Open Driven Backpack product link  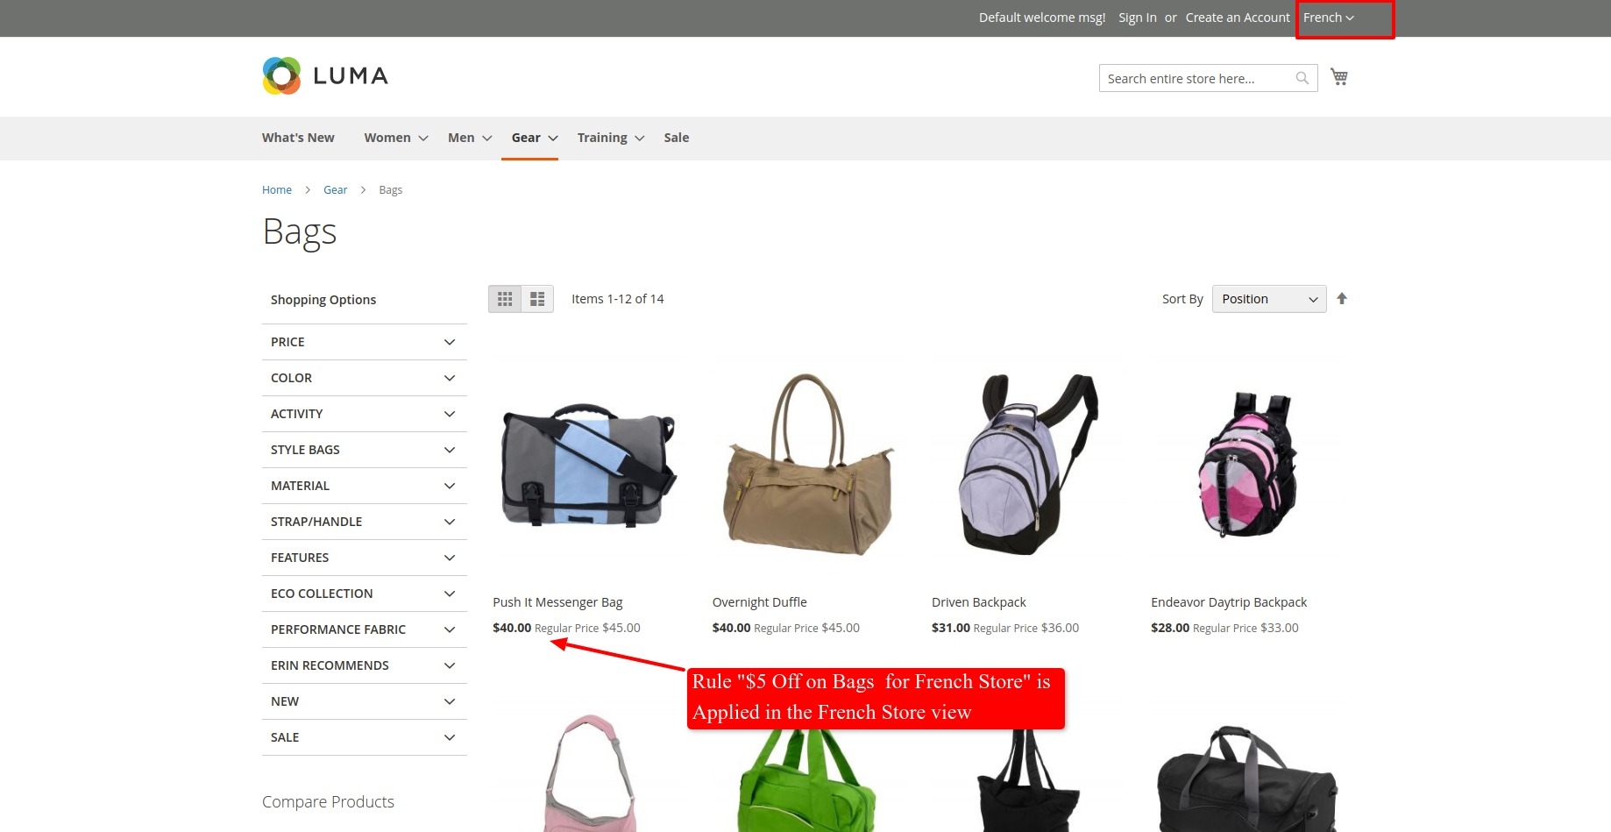click(978, 602)
